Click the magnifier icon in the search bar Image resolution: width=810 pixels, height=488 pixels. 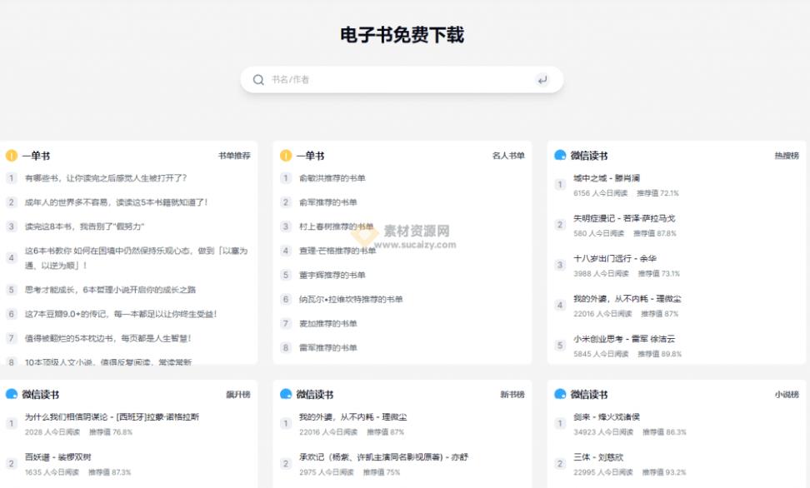click(258, 79)
